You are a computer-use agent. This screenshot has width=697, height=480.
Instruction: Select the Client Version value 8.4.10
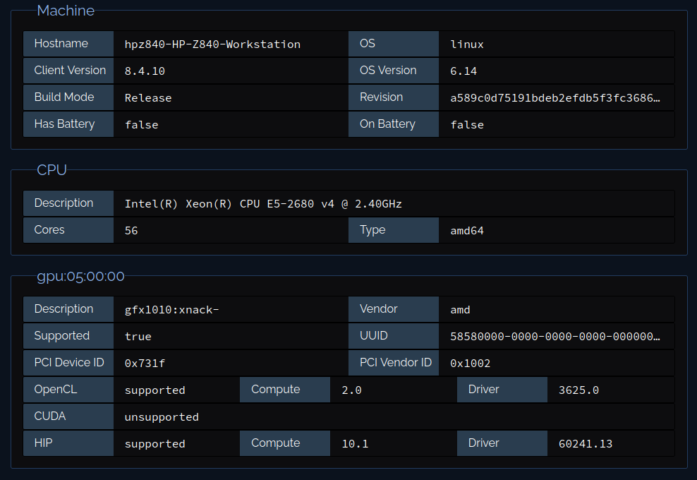145,71
